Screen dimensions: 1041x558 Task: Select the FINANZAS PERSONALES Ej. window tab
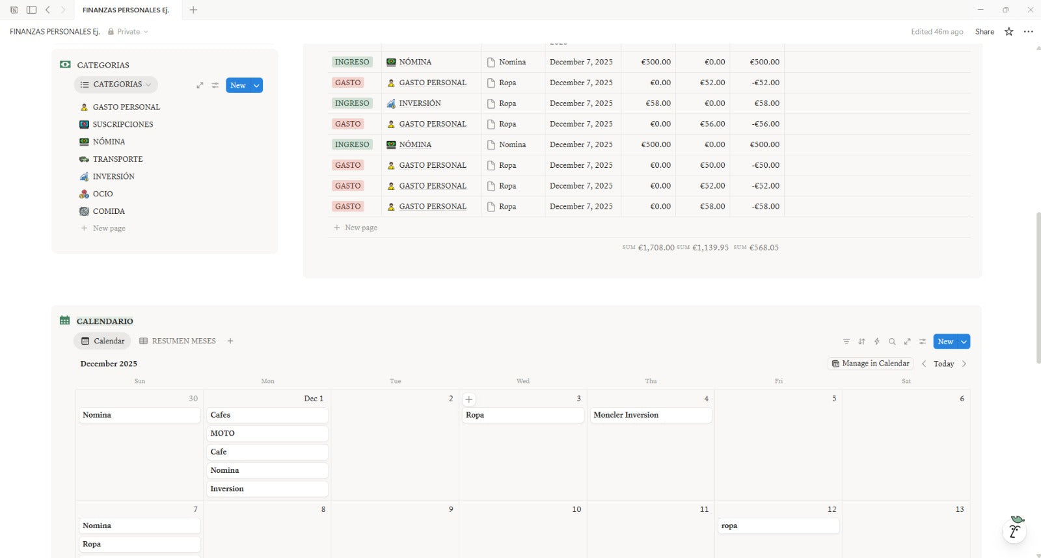coord(126,10)
